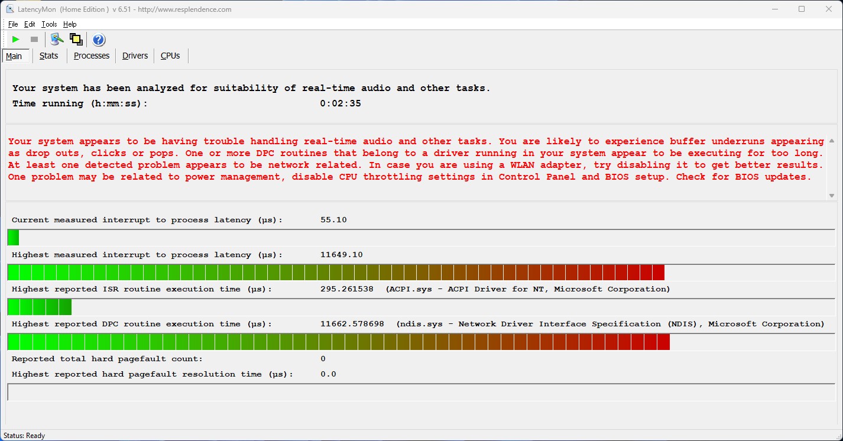Image resolution: width=843 pixels, height=441 pixels.
Task: Open the Help menu
Action: (70, 24)
